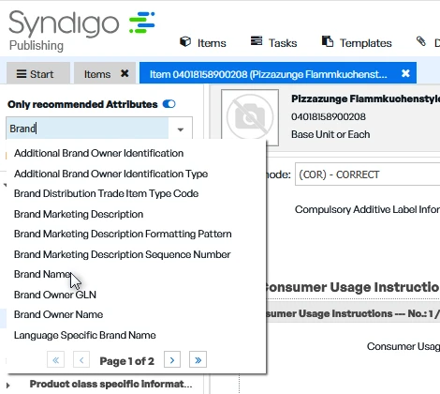Select Brand Name from the list
This screenshot has height=394, width=440.
click(43, 274)
